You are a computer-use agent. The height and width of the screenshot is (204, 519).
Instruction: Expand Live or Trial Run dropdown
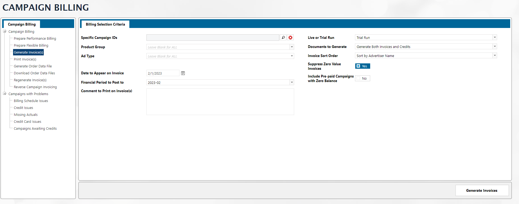495,38
